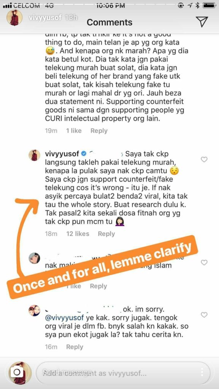View '1 like' on the top comment
This screenshot has width=219, height=389.
point(74,131)
